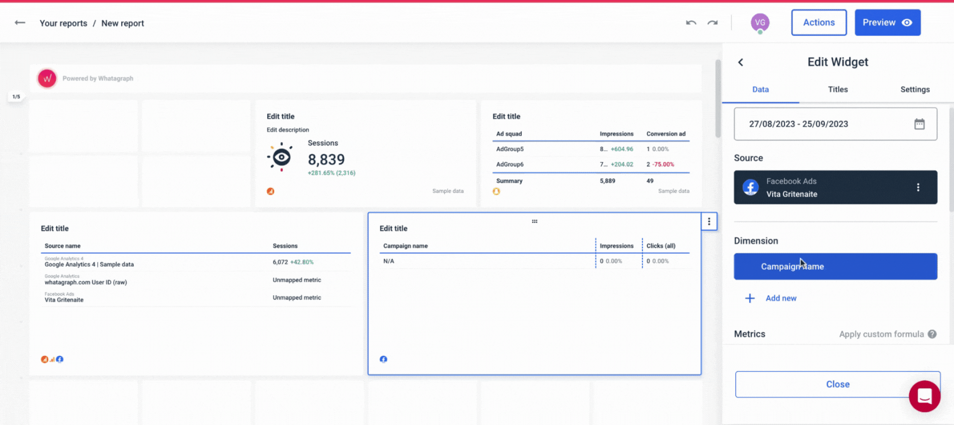Click Add new dimension link

pyautogui.click(x=781, y=298)
